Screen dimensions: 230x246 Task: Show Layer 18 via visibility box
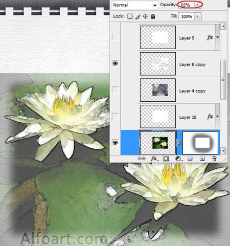(x=116, y=116)
